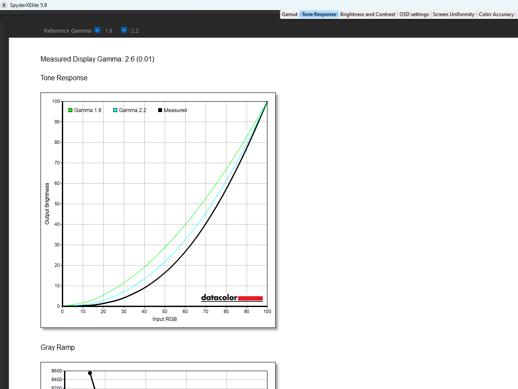
Task: Open the Brightness and Contrast tab
Action: coord(367,14)
